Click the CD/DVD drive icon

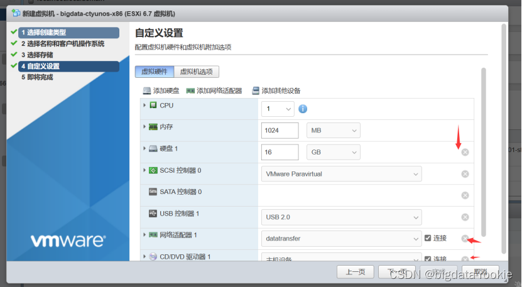tap(153, 257)
